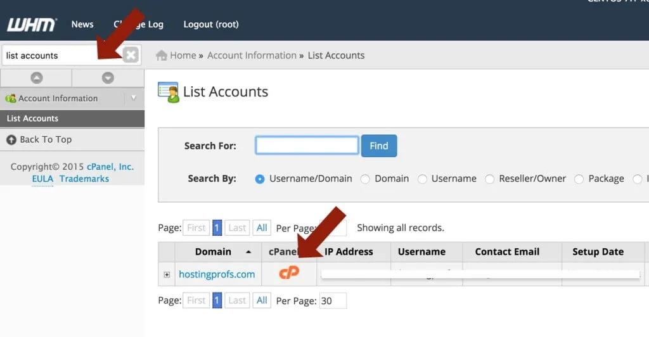Sort table by IP Address header
This screenshot has height=337, width=649.
coord(349,252)
